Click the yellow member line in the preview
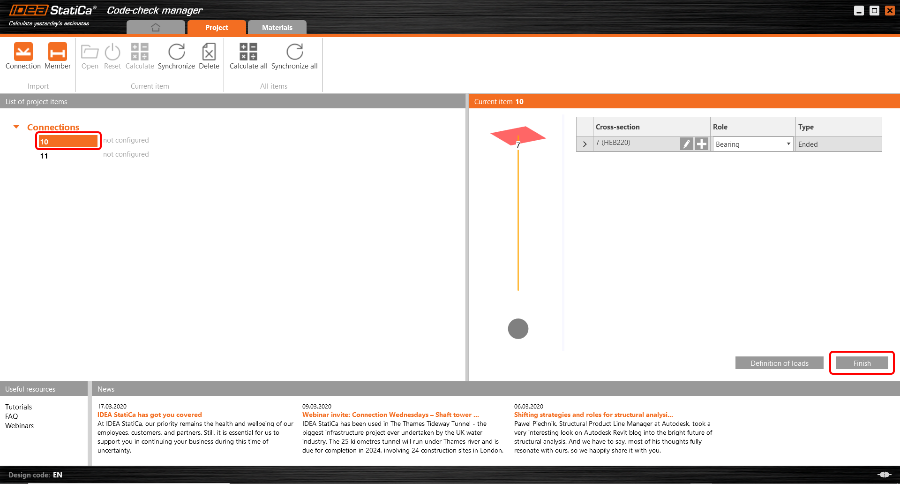 pos(518,220)
